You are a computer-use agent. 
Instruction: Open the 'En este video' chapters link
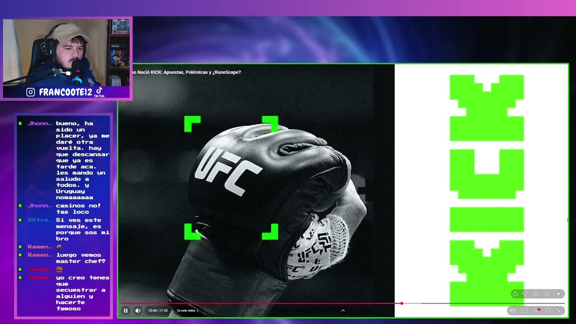tap(188, 310)
